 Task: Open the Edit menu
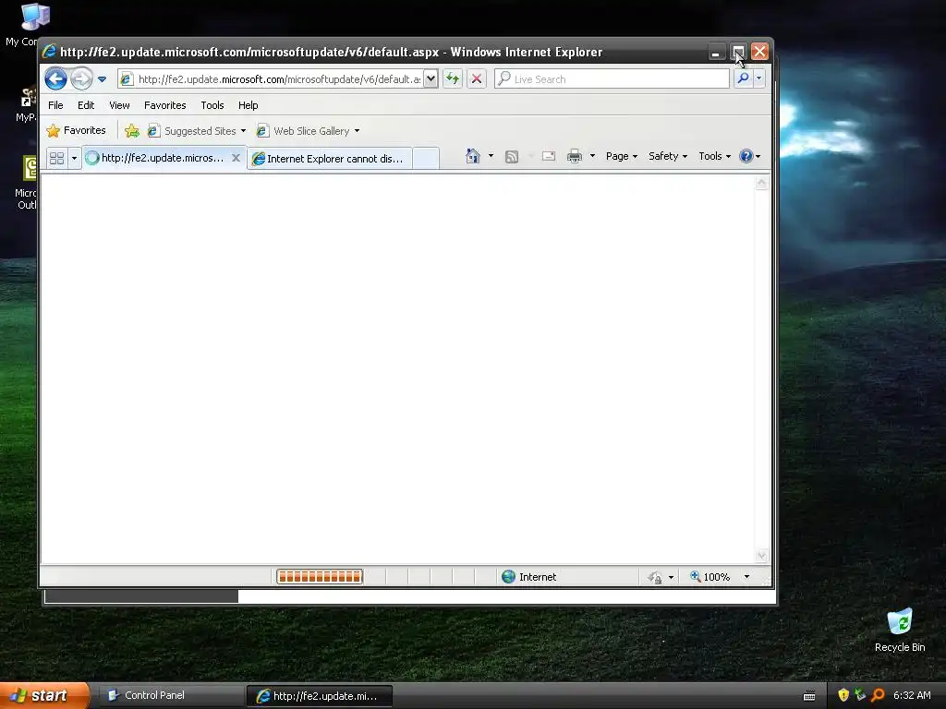[86, 105]
